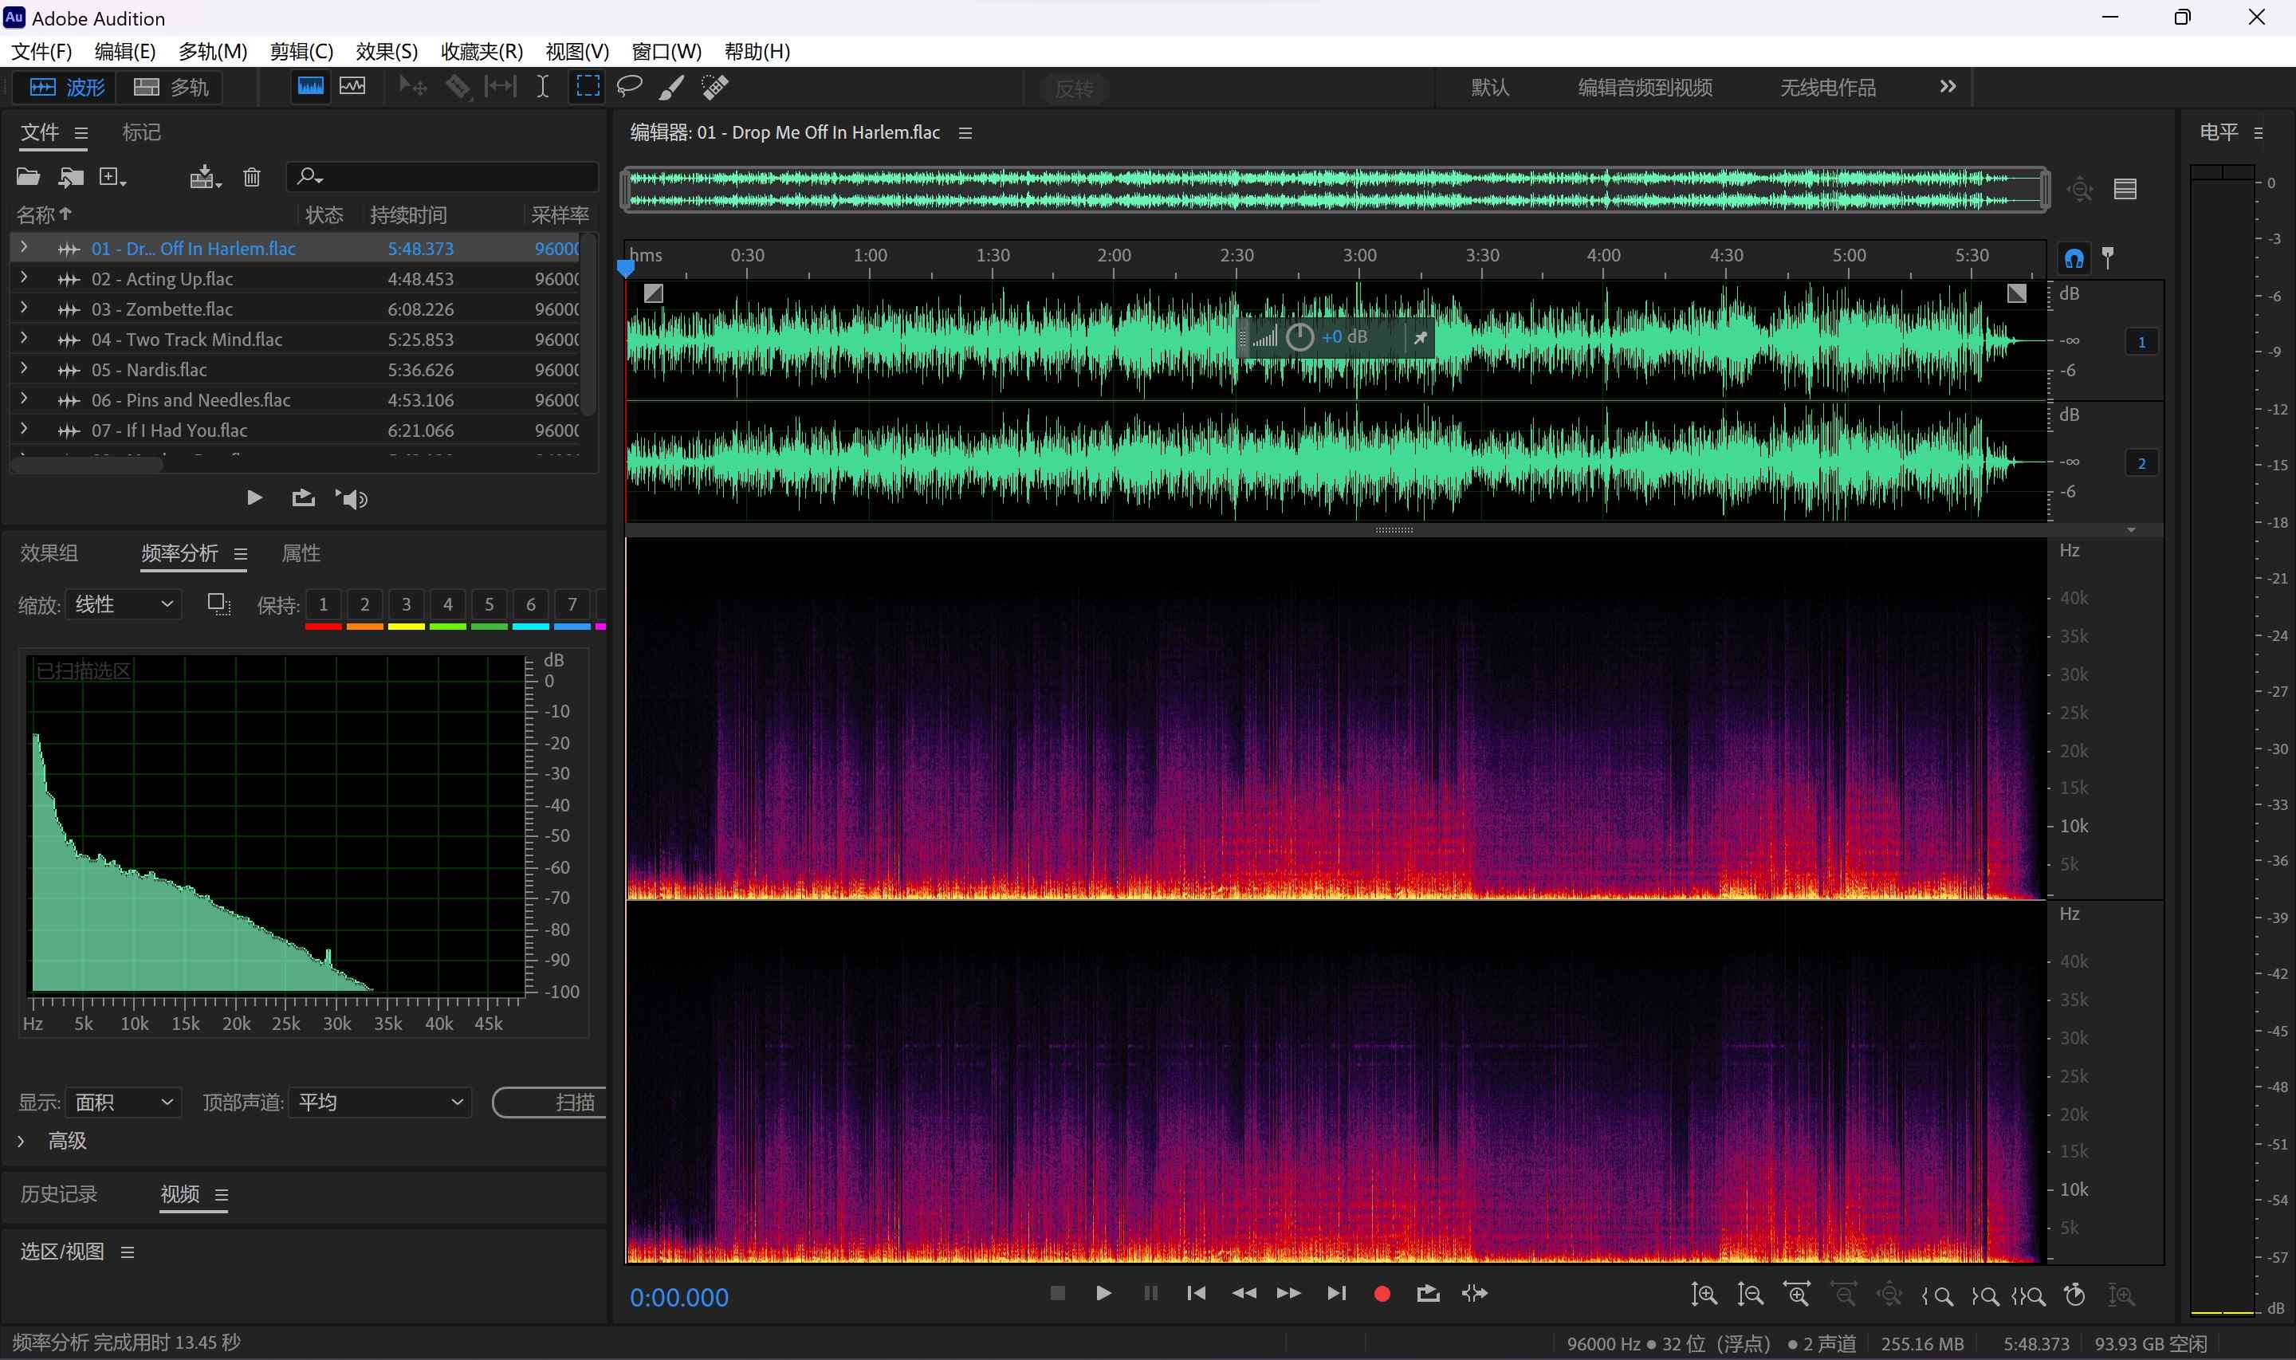Expand 05 - Nardis.flac row
Screen dimensions: 2296x1360
click(24, 368)
